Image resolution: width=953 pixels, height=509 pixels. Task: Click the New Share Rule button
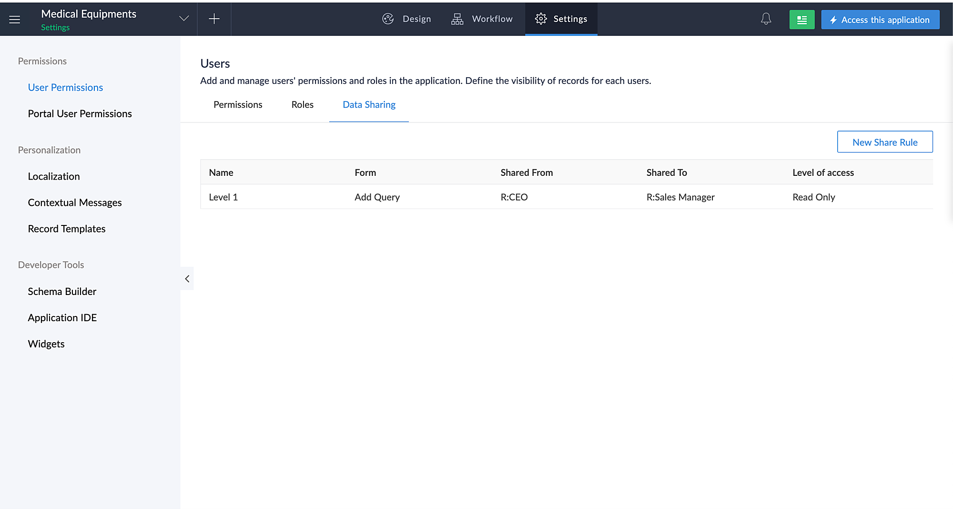[x=884, y=142]
